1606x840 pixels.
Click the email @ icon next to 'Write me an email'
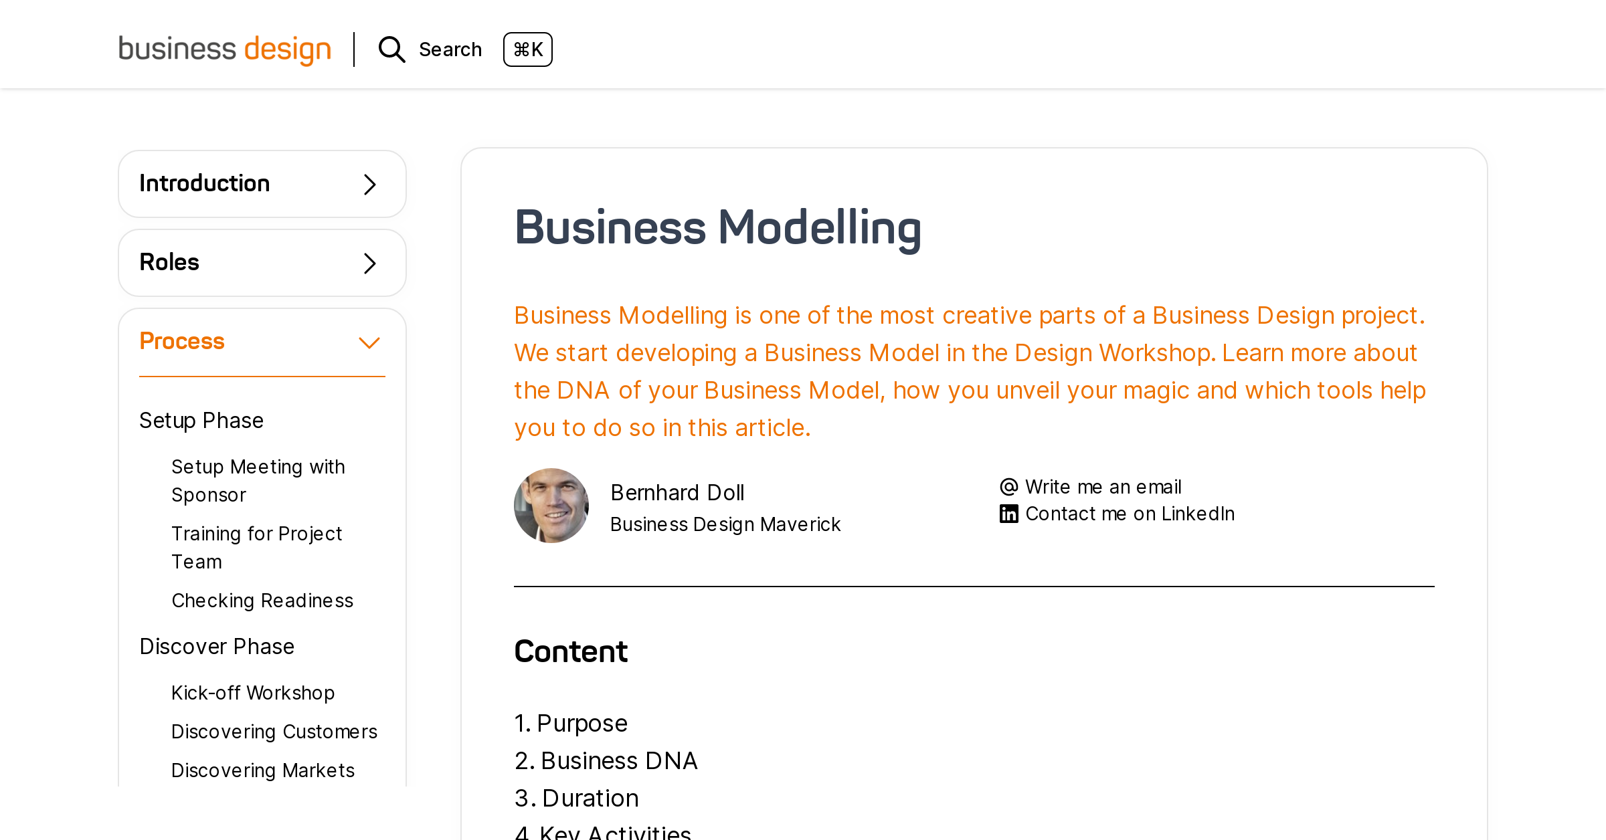pyautogui.click(x=1009, y=486)
